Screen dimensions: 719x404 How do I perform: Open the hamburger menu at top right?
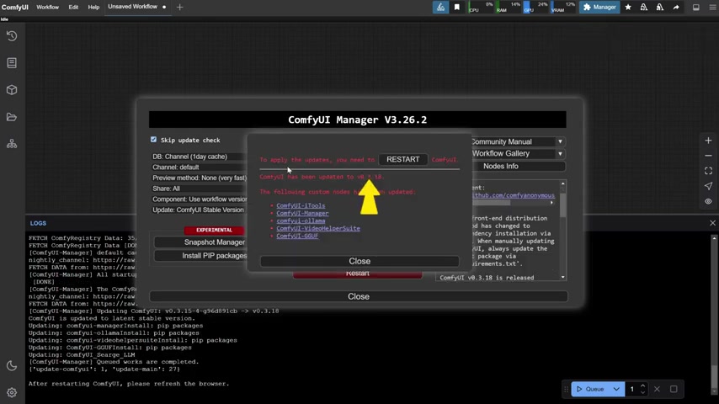tap(712, 7)
